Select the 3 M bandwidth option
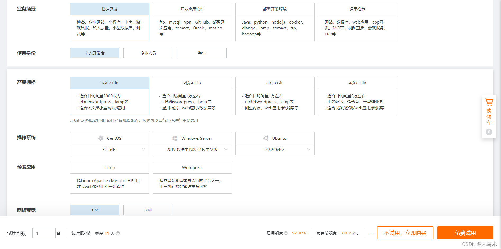Image resolution: width=501 pixels, height=249 pixels. [148, 210]
